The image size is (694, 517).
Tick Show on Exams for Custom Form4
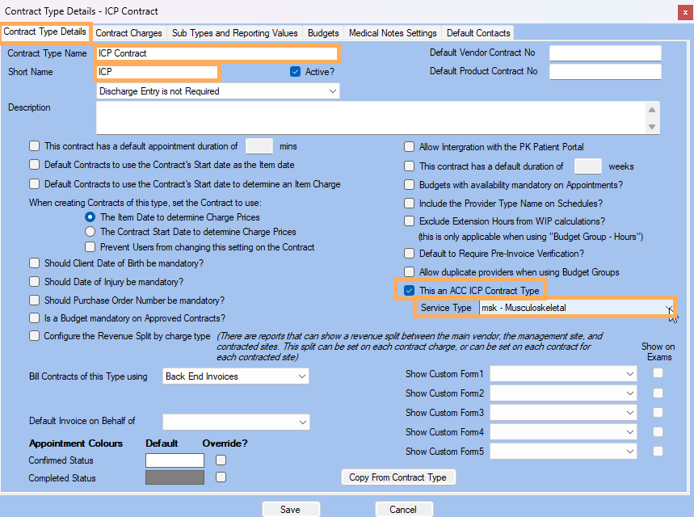[x=658, y=431]
